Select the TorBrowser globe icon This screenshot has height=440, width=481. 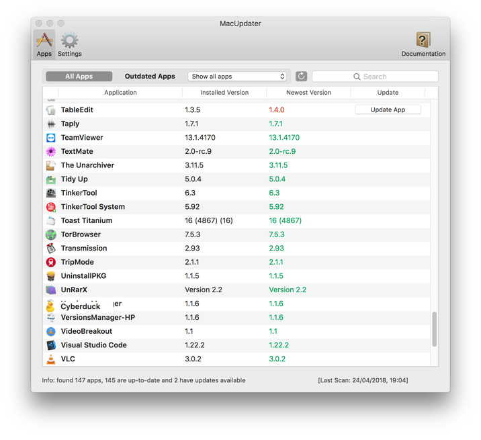click(51, 235)
